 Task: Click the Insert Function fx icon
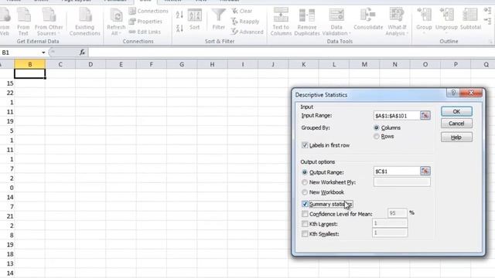(x=82, y=53)
